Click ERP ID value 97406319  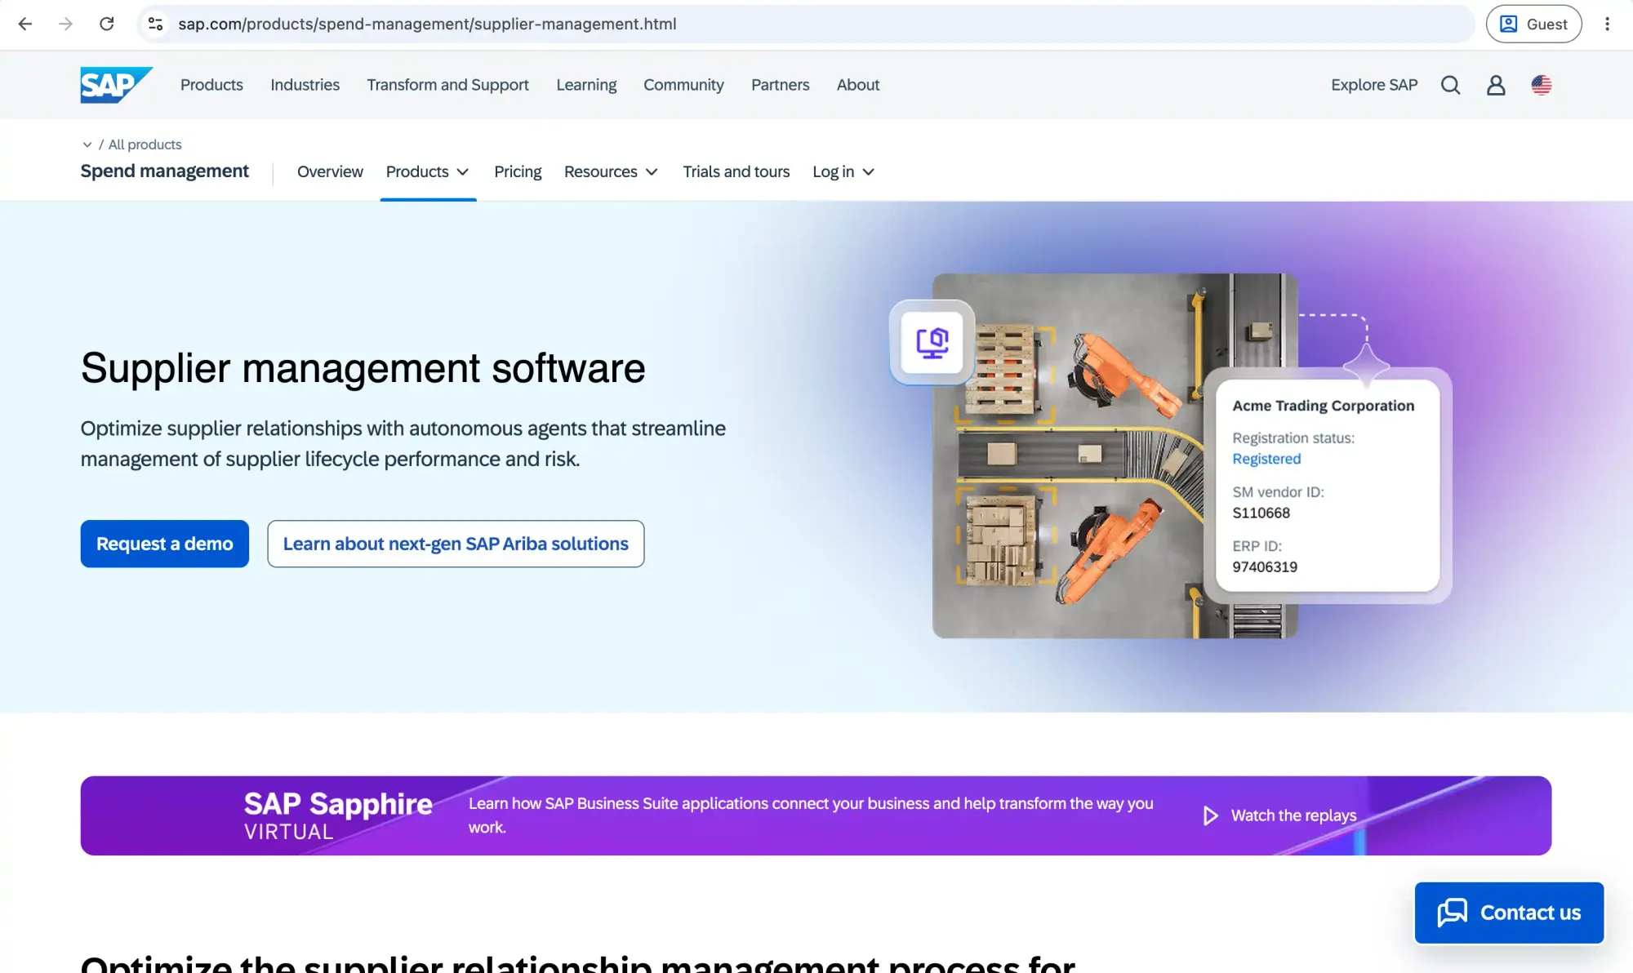click(1265, 566)
